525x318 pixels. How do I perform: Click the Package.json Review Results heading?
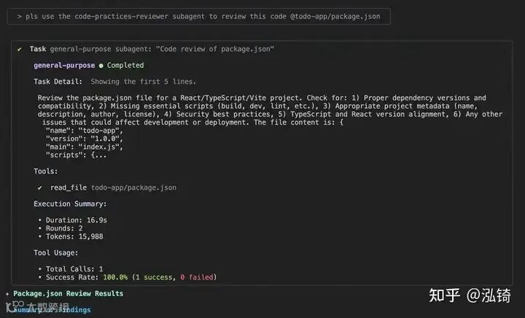tap(68, 293)
